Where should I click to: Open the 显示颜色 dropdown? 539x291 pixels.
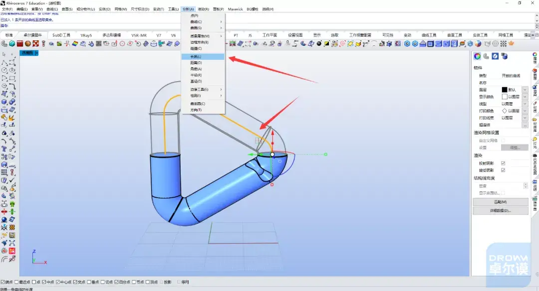pos(525,97)
